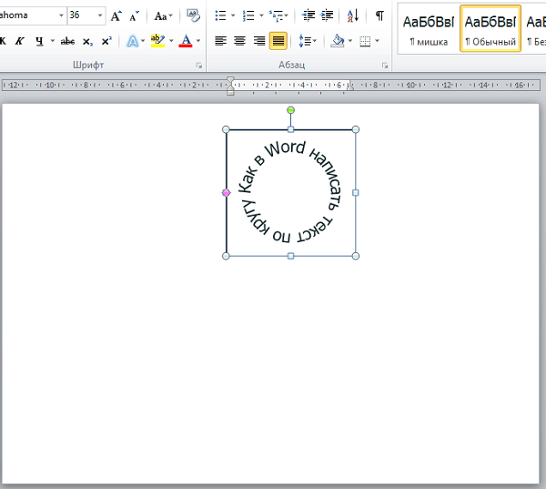
Task: Toggle show paragraph marks
Action: point(379,15)
